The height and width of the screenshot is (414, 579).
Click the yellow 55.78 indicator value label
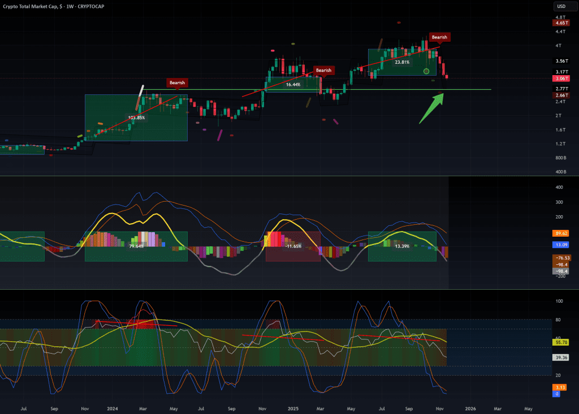coord(561,342)
